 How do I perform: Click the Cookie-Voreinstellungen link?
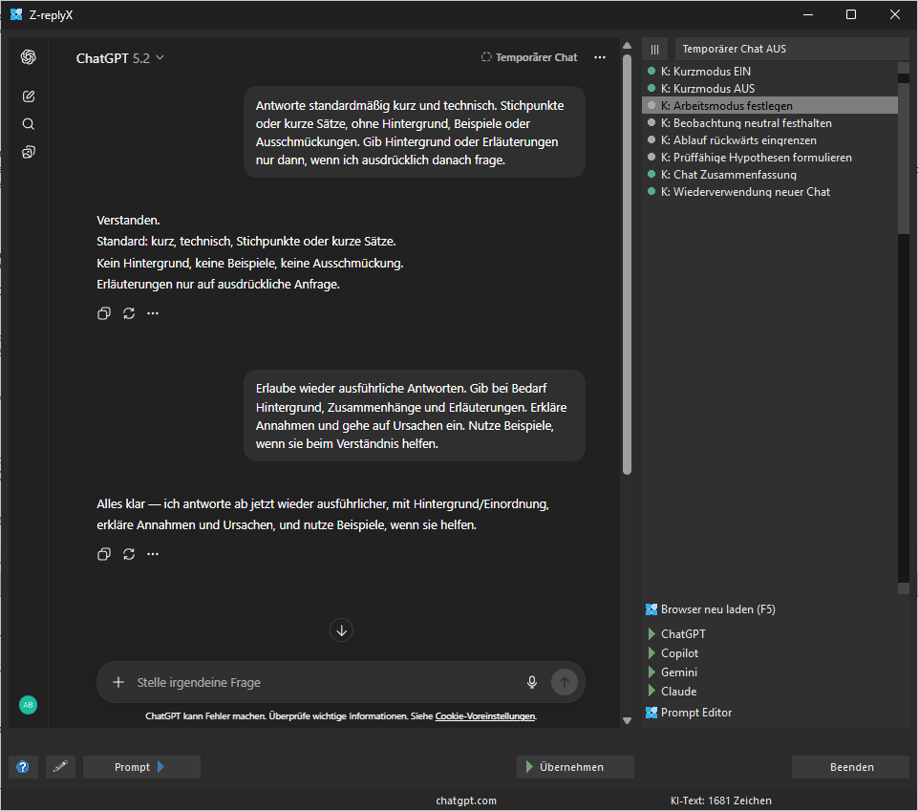(484, 716)
